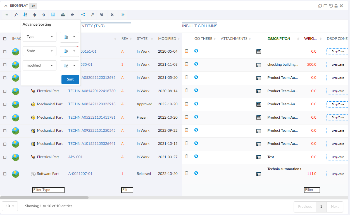Click the table grid view icon
The width and height of the screenshot is (350, 215).
[53, 14]
